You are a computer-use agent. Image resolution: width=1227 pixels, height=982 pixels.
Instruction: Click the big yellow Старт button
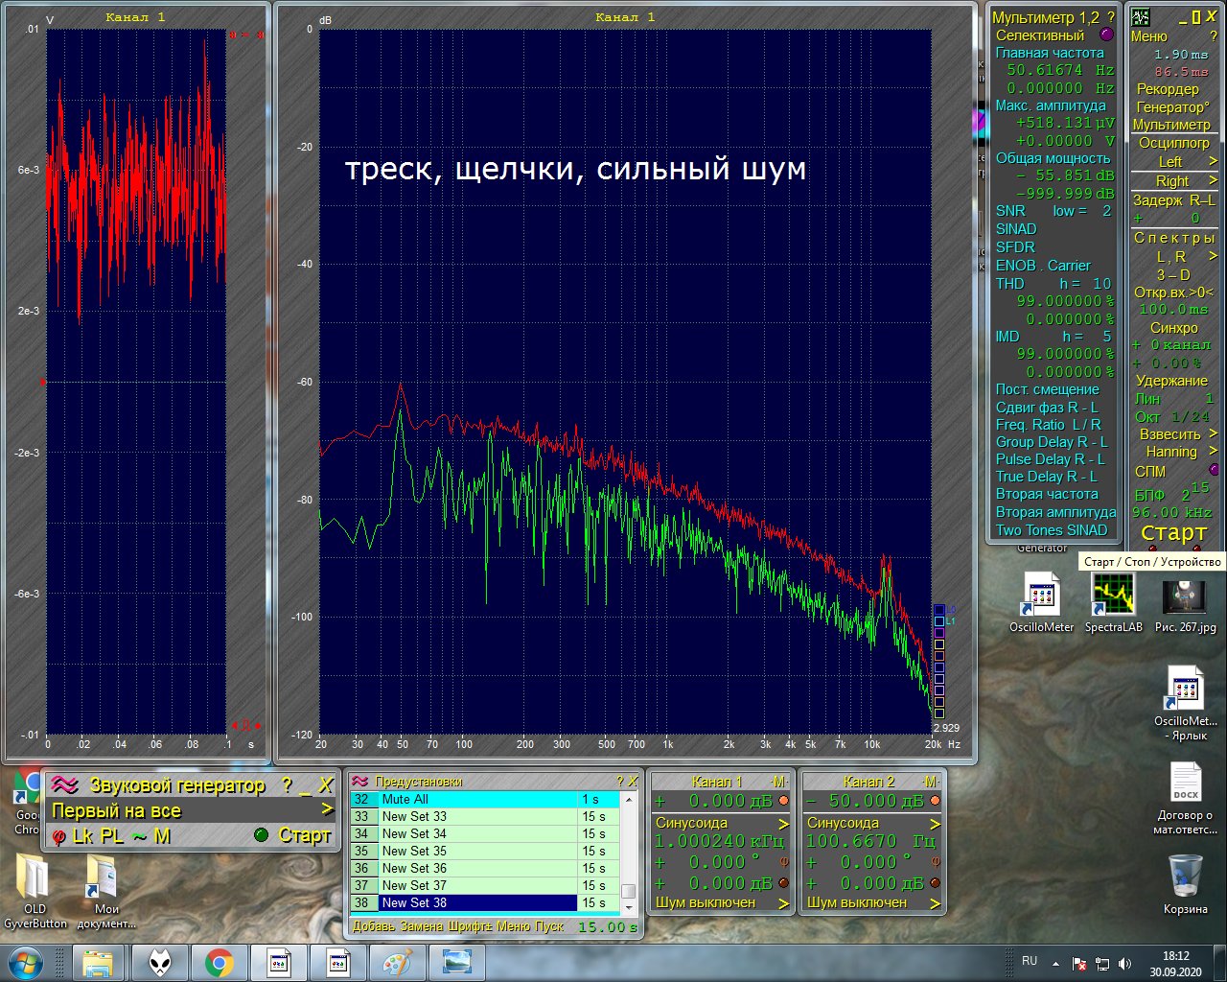1173,533
